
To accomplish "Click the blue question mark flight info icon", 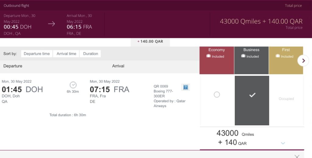I will (x=186, y=87).
